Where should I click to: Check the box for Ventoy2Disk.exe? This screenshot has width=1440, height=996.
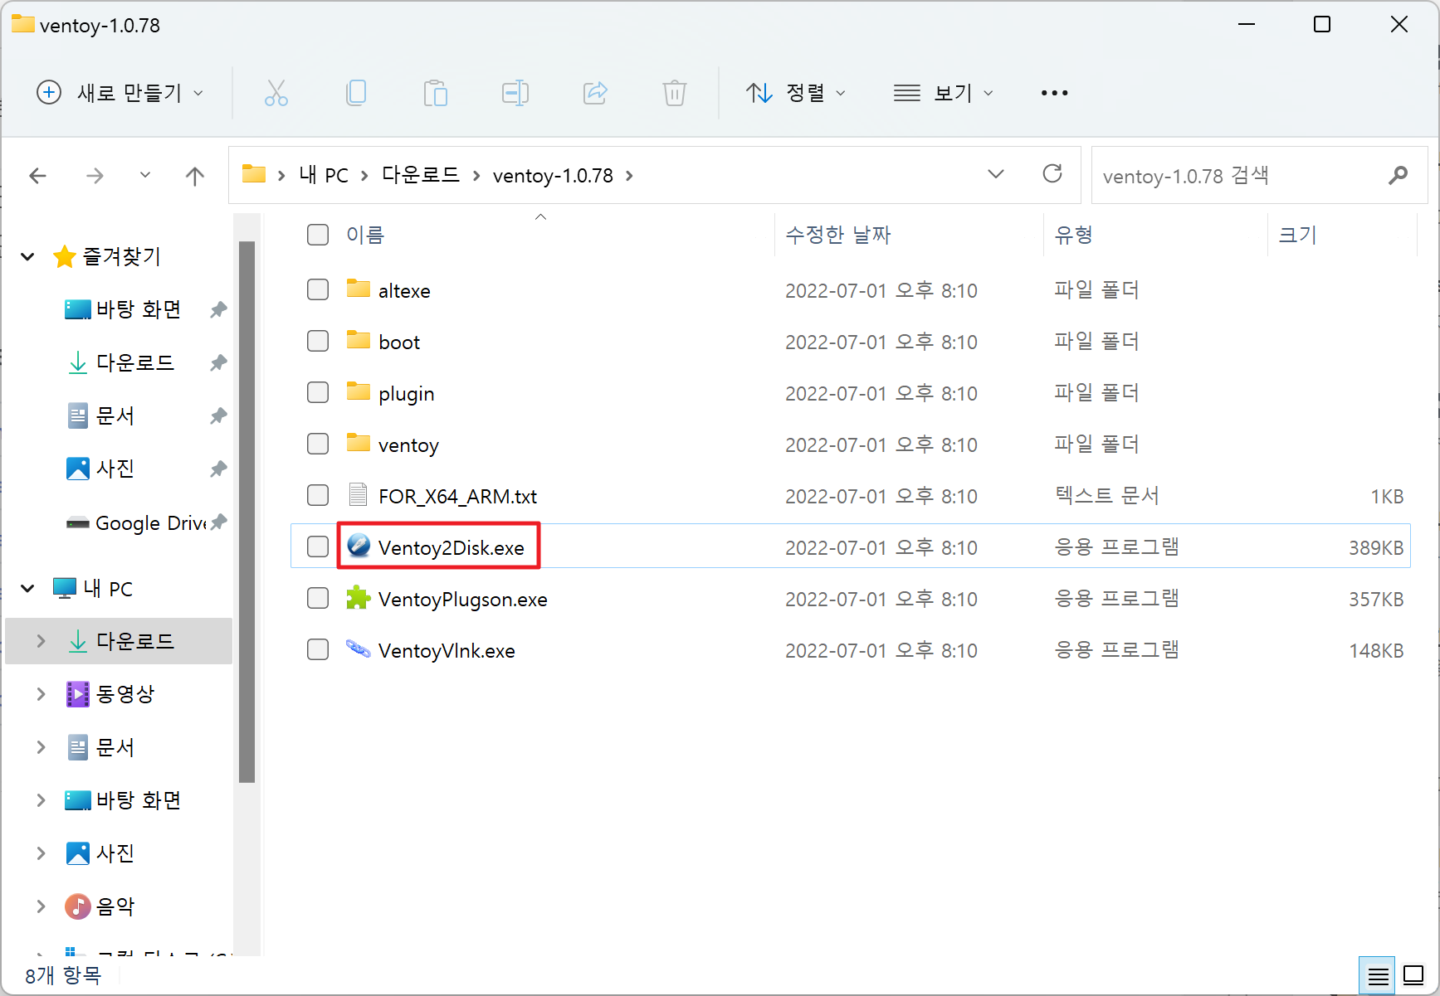click(318, 547)
